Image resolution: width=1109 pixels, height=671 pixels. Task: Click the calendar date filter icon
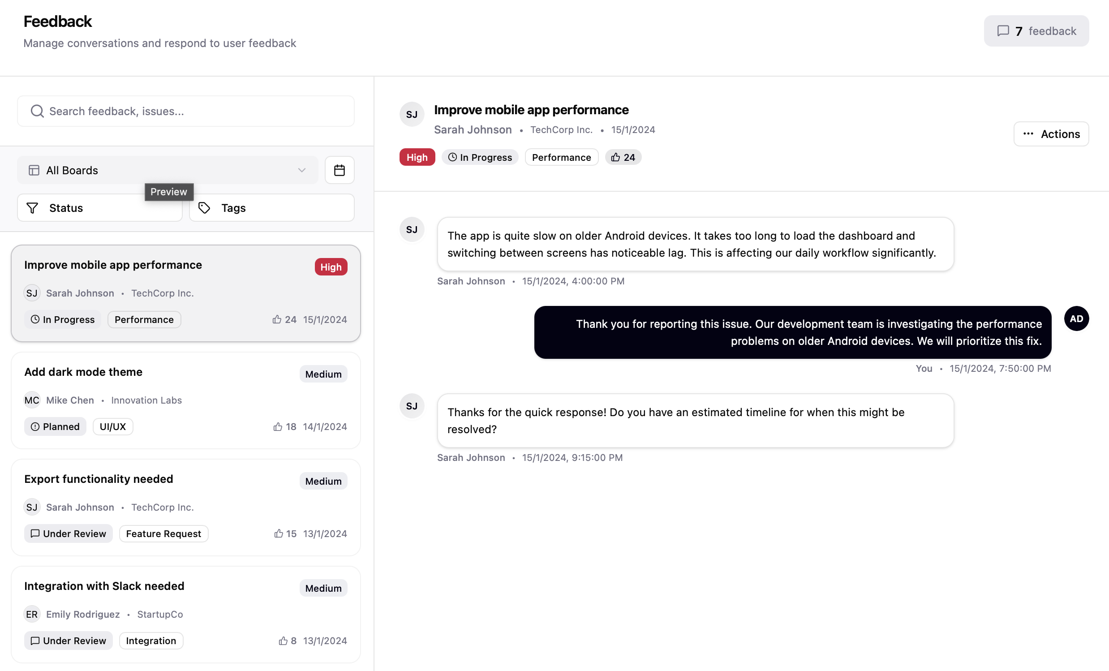tap(340, 170)
